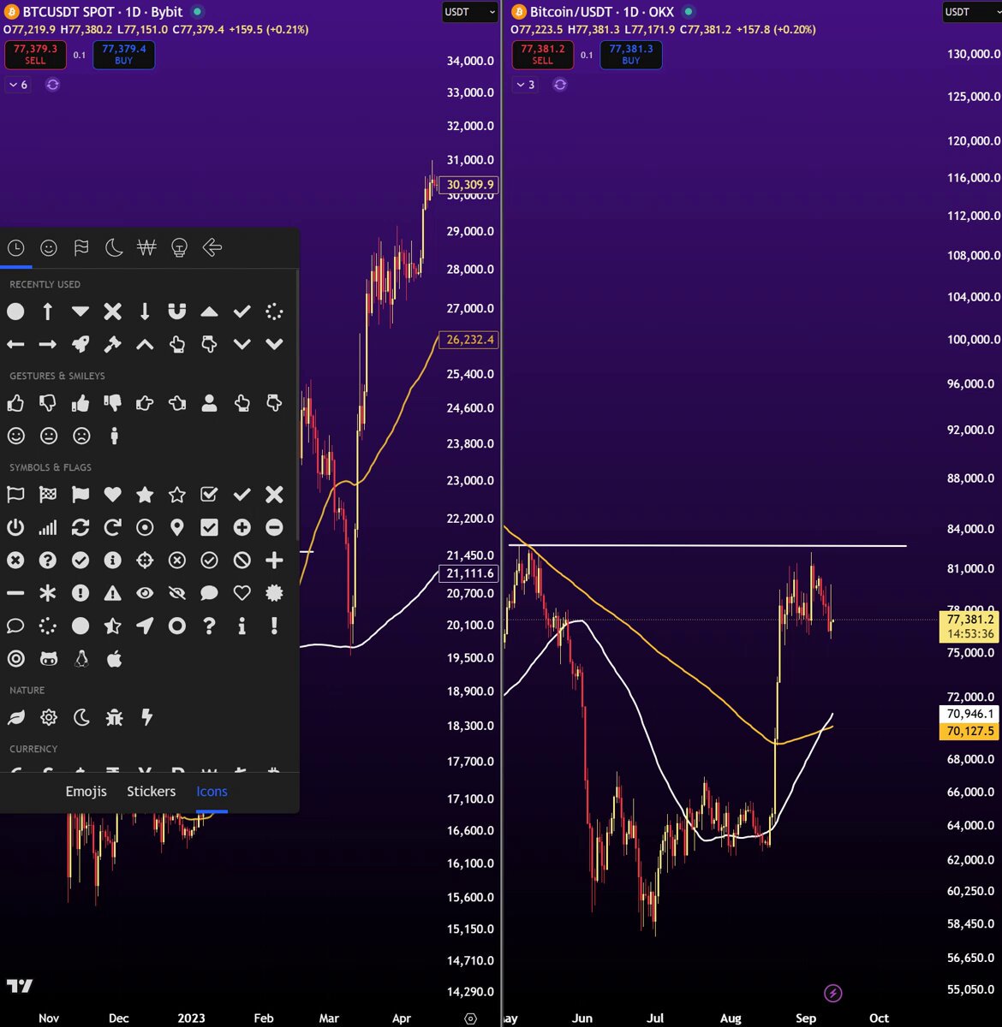Open USDT currency dropdown on Bybit chart
This screenshot has height=1027, width=1002.
point(469,12)
